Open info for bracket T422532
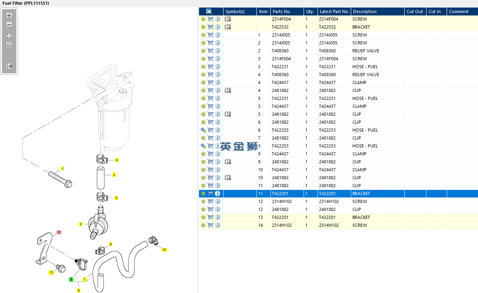This screenshot has height=293, width=478. pyautogui.click(x=218, y=27)
